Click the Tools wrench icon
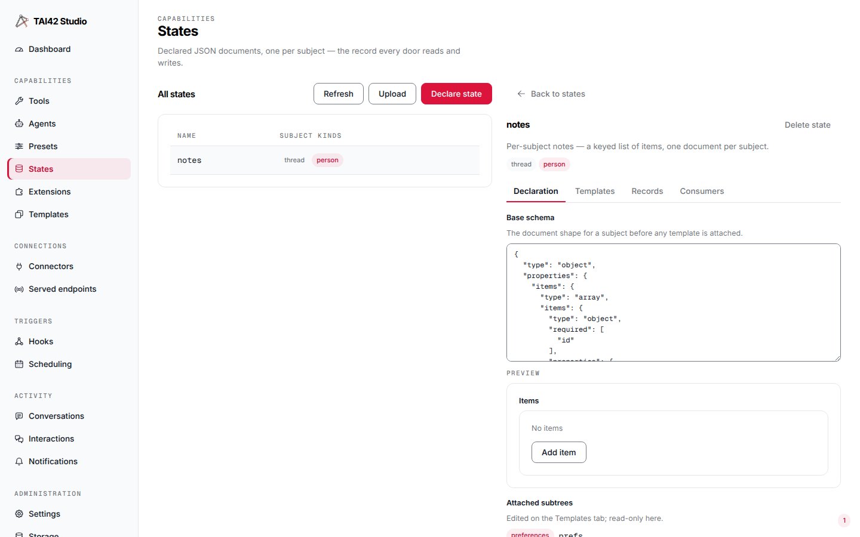The height and width of the screenshot is (537, 860). tap(19, 101)
